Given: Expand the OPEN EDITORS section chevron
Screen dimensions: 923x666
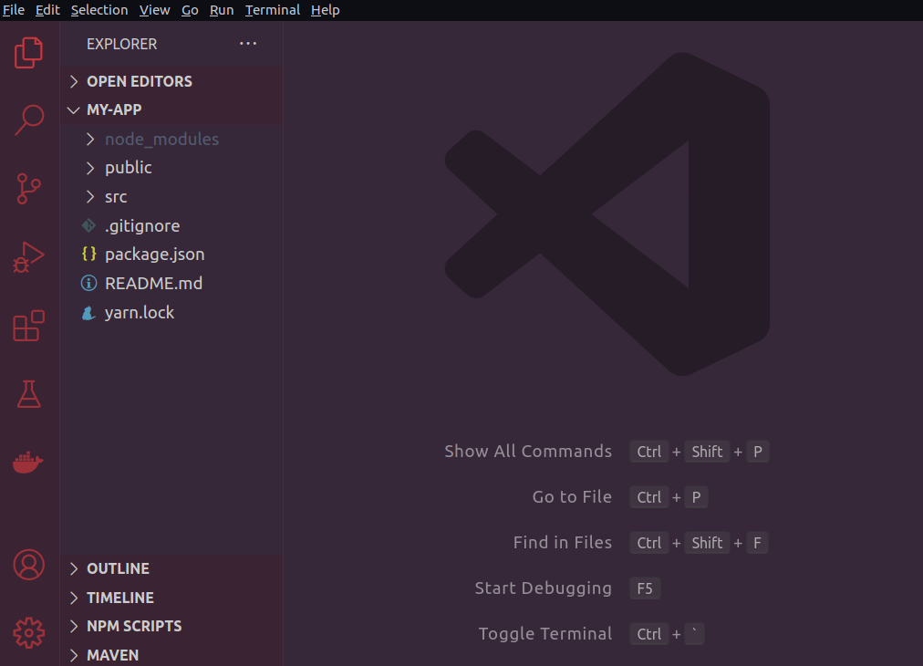Looking at the screenshot, I should click(74, 81).
